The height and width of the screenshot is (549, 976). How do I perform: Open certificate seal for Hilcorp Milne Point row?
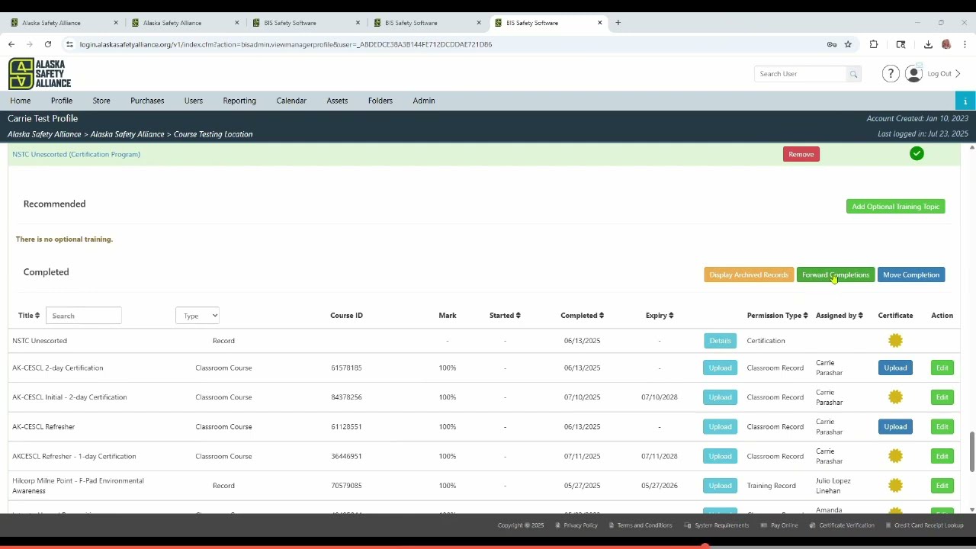pyautogui.click(x=895, y=486)
